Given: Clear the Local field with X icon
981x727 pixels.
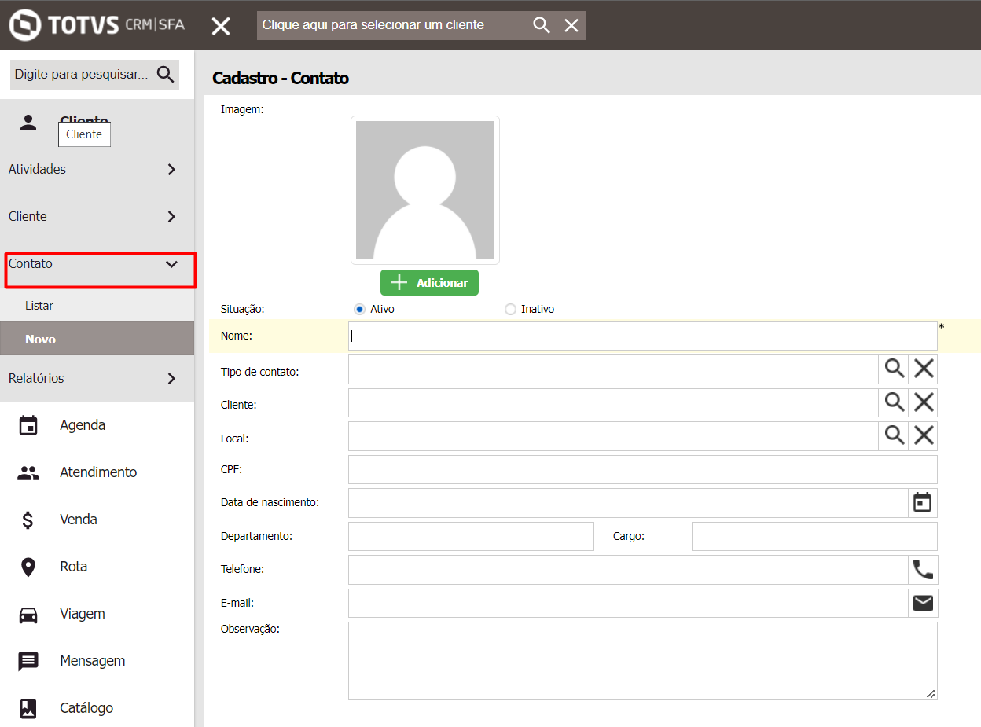Looking at the screenshot, I should [924, 435].
